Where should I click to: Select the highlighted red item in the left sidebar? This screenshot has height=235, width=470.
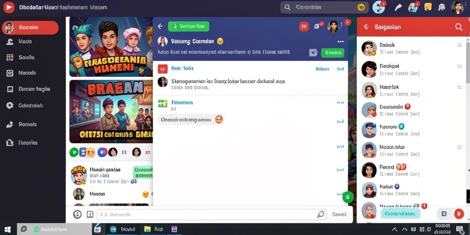(x=30, y=28)
